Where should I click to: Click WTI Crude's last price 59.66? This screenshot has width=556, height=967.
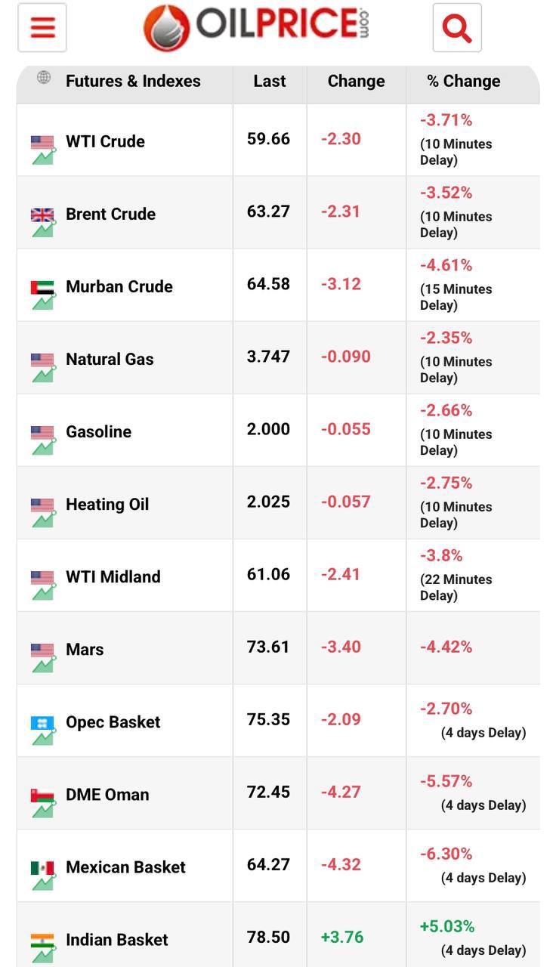coord(268,139)
